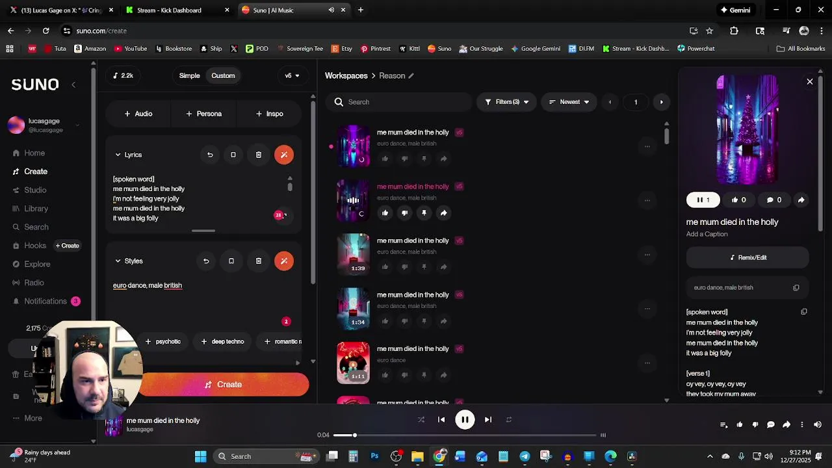The image size is (832, 468).
Task: Click the orange Create button
Action: [x=223, y=385]
